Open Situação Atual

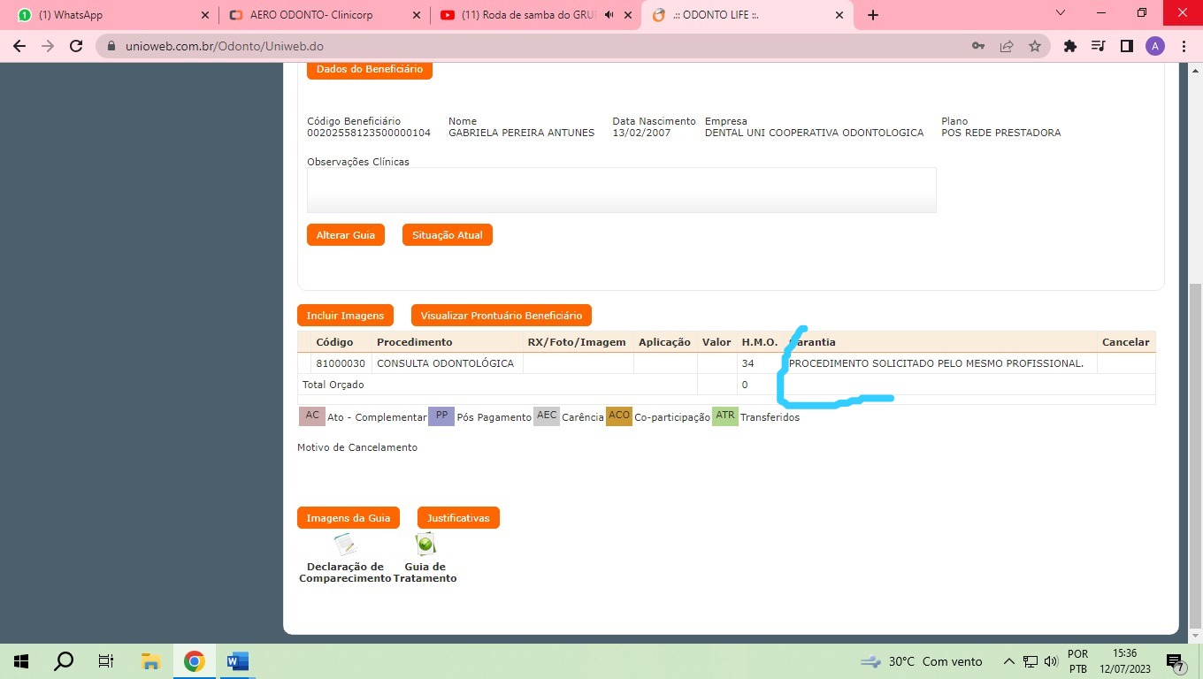[x=448, y=235]
